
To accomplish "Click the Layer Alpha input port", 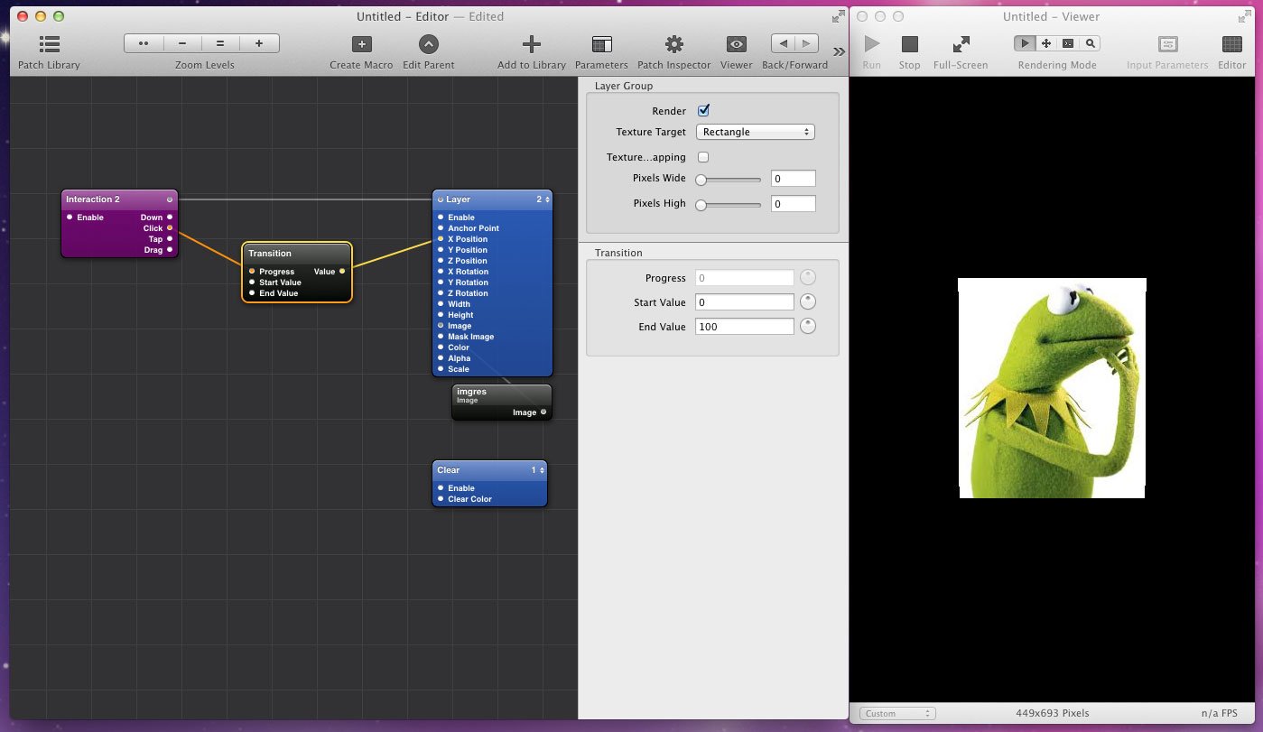I will tap(441, 358).
